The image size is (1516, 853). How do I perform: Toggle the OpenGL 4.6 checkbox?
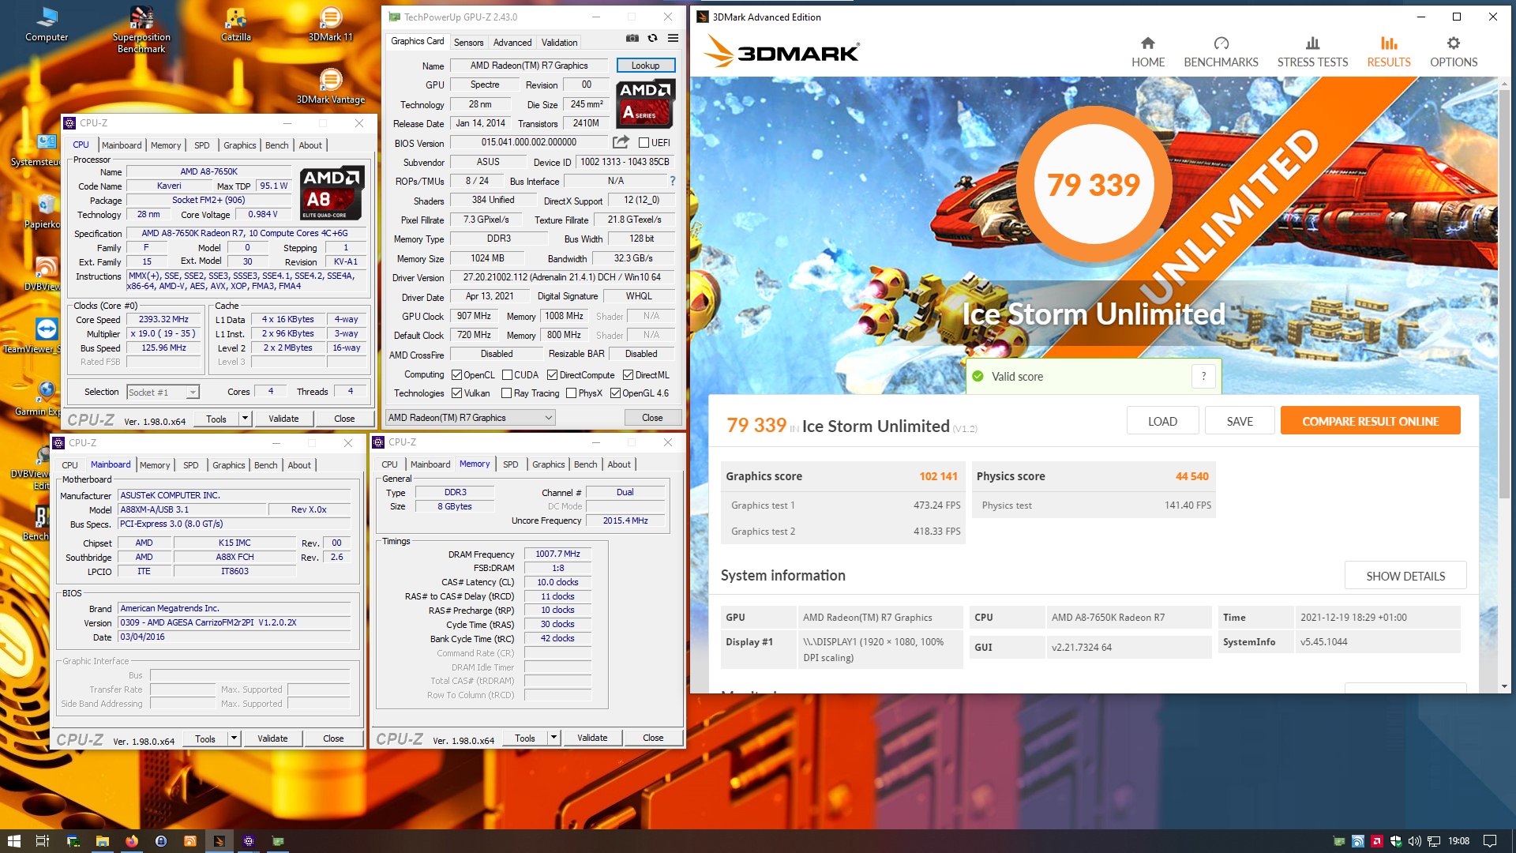pos(615,393)
